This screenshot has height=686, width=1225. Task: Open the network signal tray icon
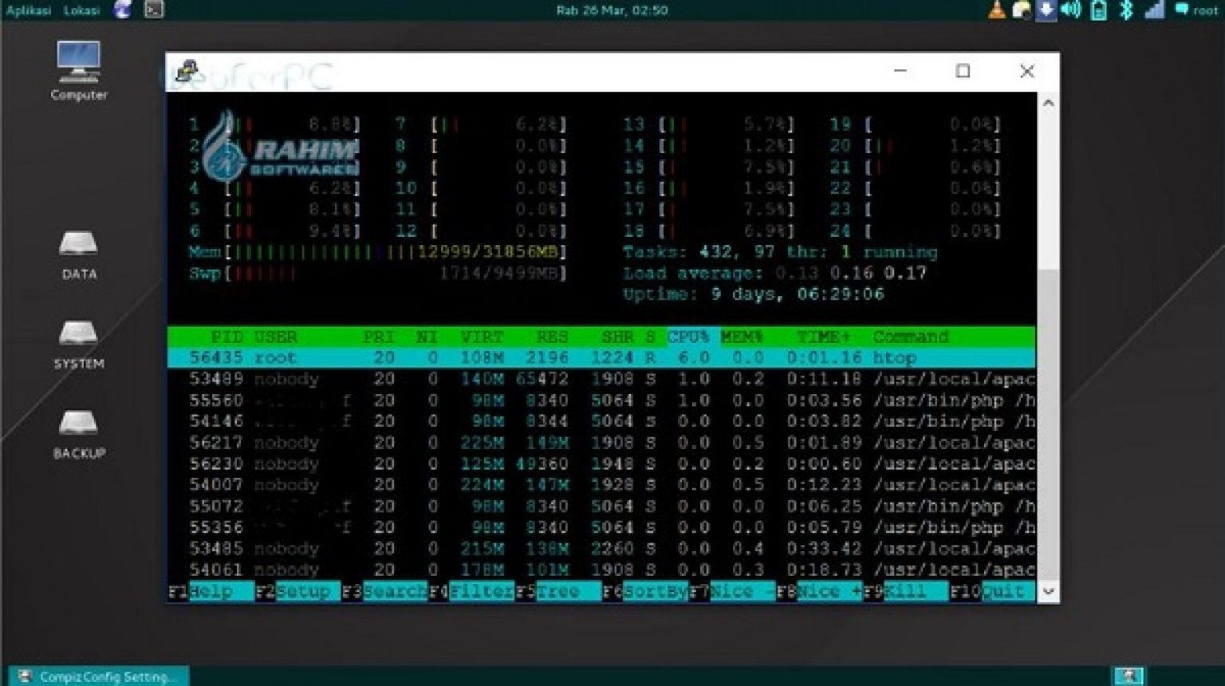click(1154, 10)
